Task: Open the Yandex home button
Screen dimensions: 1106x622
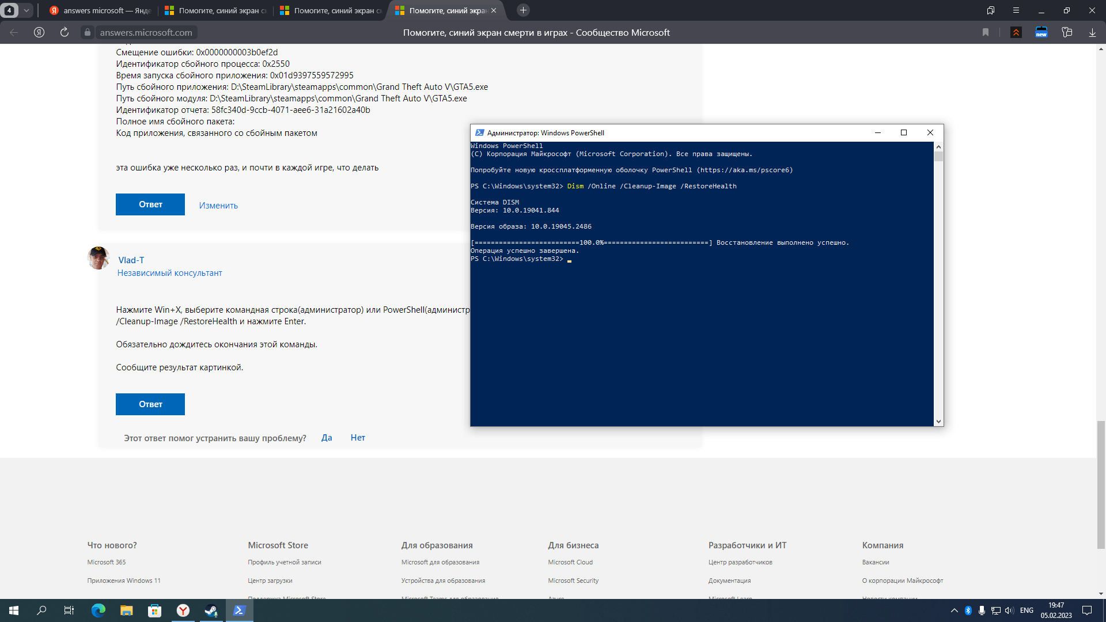Action: (x=39, y=32)
